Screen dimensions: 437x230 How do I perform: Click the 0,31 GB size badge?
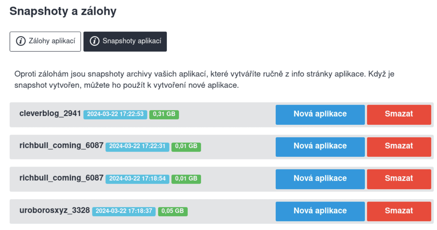(x=164, y=114)
